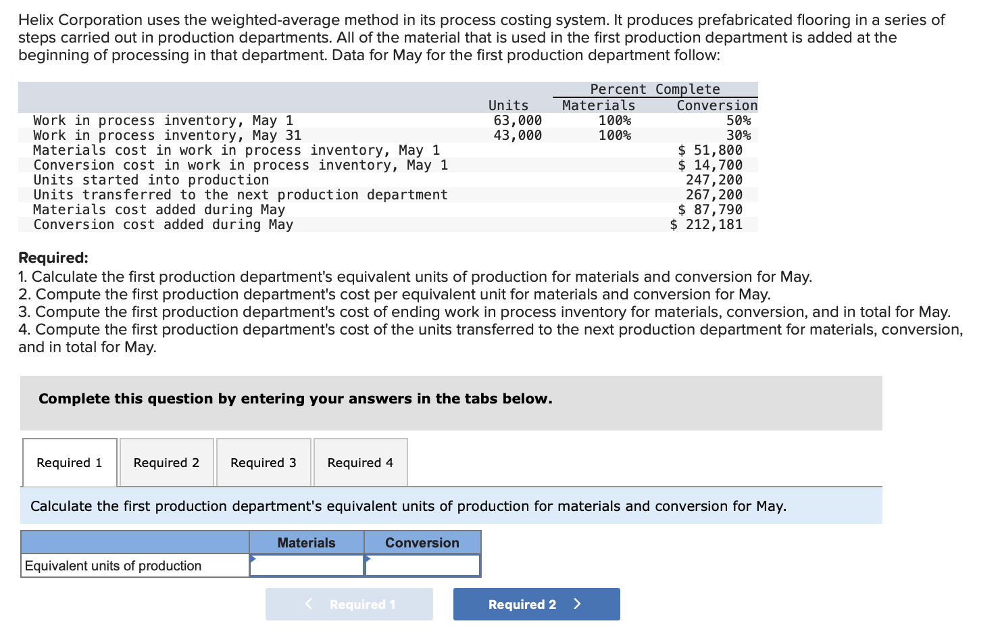Click the '63,000' units value
This screenshot has width=1000, height=638.
[518, 120]
